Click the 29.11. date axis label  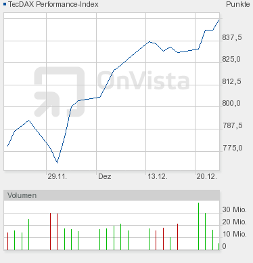coord(57,176)
